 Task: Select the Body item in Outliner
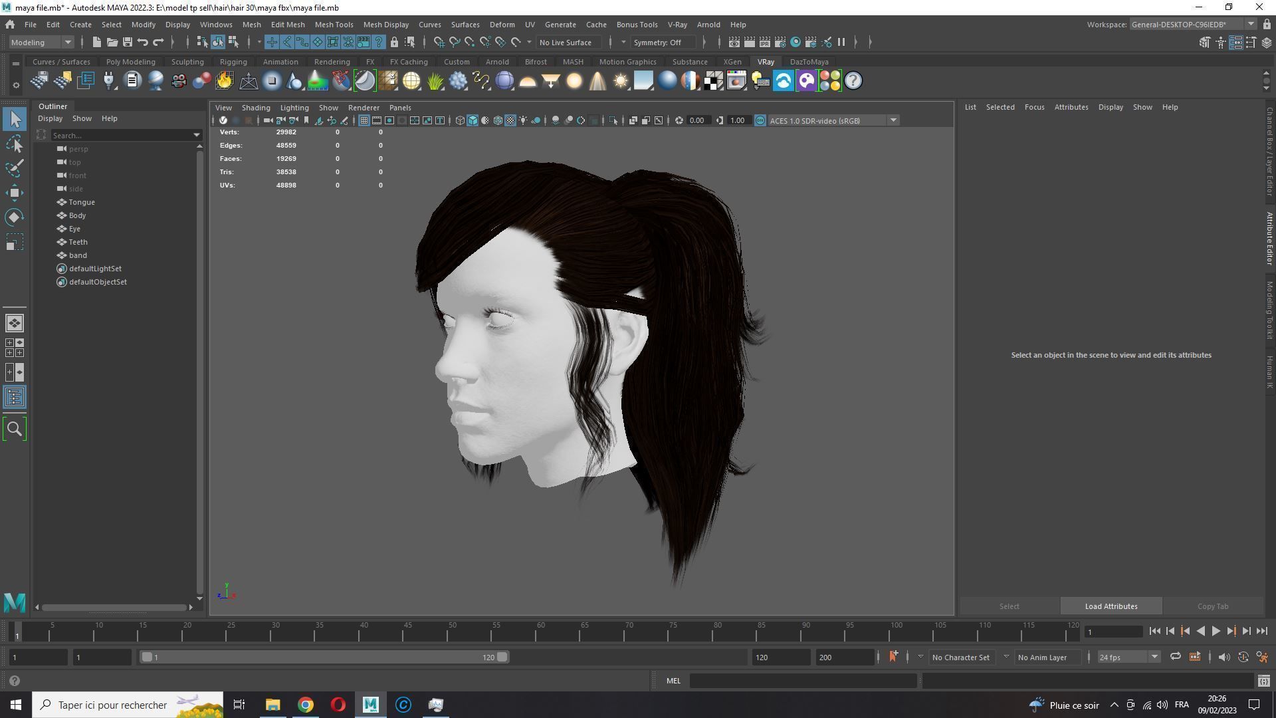click(x=77, y=216)
